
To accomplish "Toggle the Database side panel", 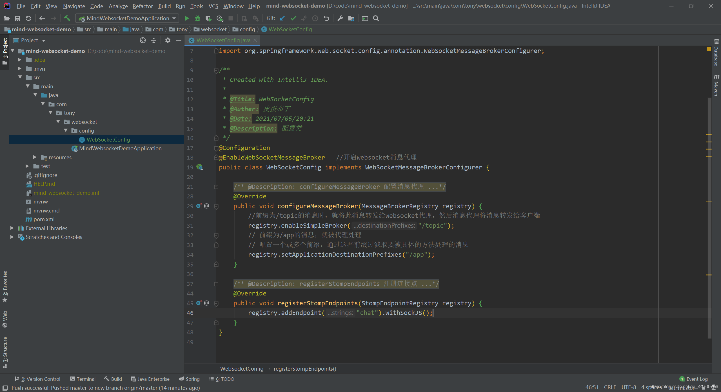I will (x=716, y=53).
